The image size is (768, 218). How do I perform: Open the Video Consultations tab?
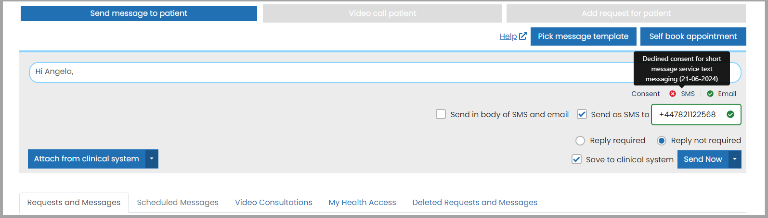click(x=273, y=203)
